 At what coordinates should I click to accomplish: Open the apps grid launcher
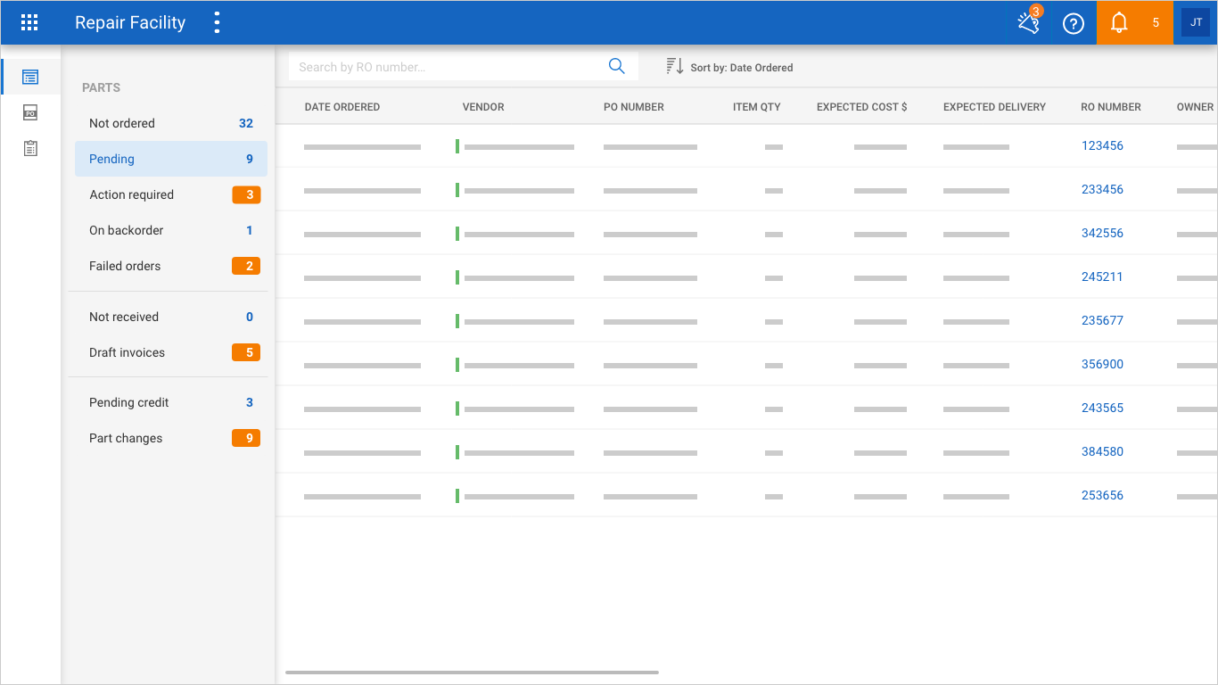click(x=29, y=23)
